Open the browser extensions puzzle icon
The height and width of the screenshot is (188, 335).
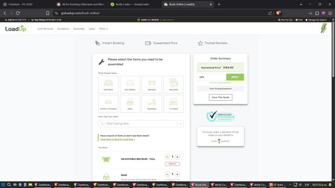tap(317, 13)
